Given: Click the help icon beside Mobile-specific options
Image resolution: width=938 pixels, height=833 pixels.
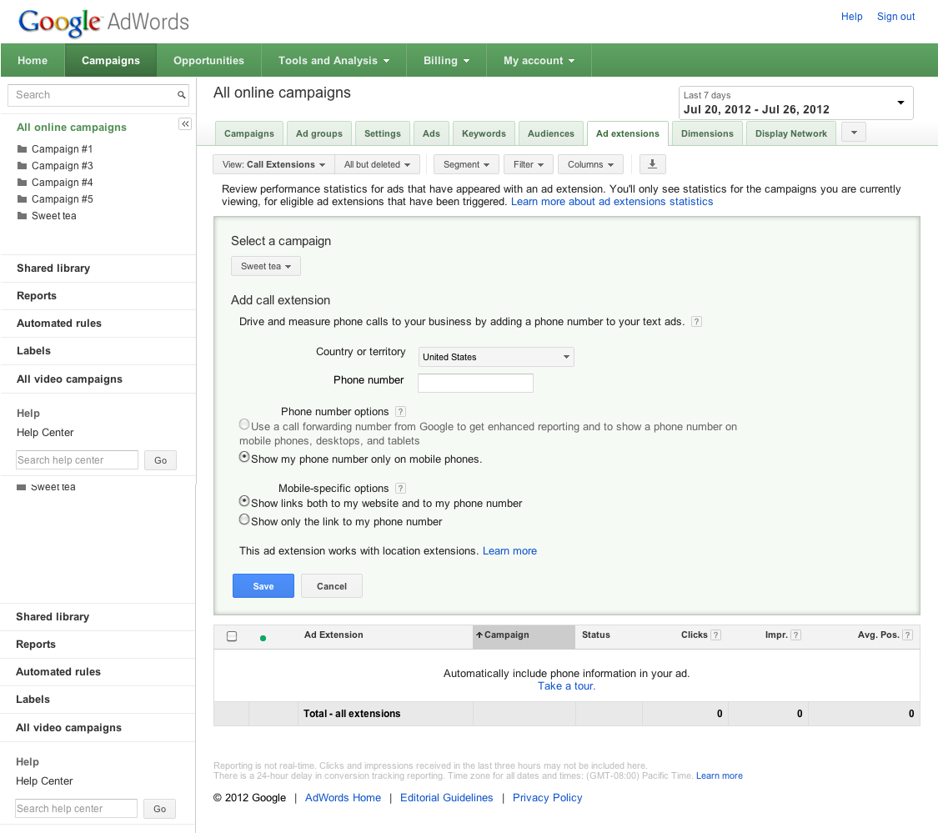Looking at the screenshot, I should point(400,489).
